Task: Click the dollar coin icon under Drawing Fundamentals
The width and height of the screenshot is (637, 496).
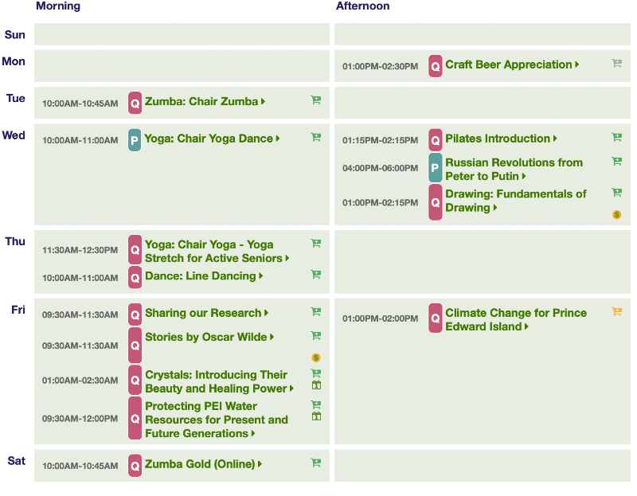Action: [x=616, y=215]
